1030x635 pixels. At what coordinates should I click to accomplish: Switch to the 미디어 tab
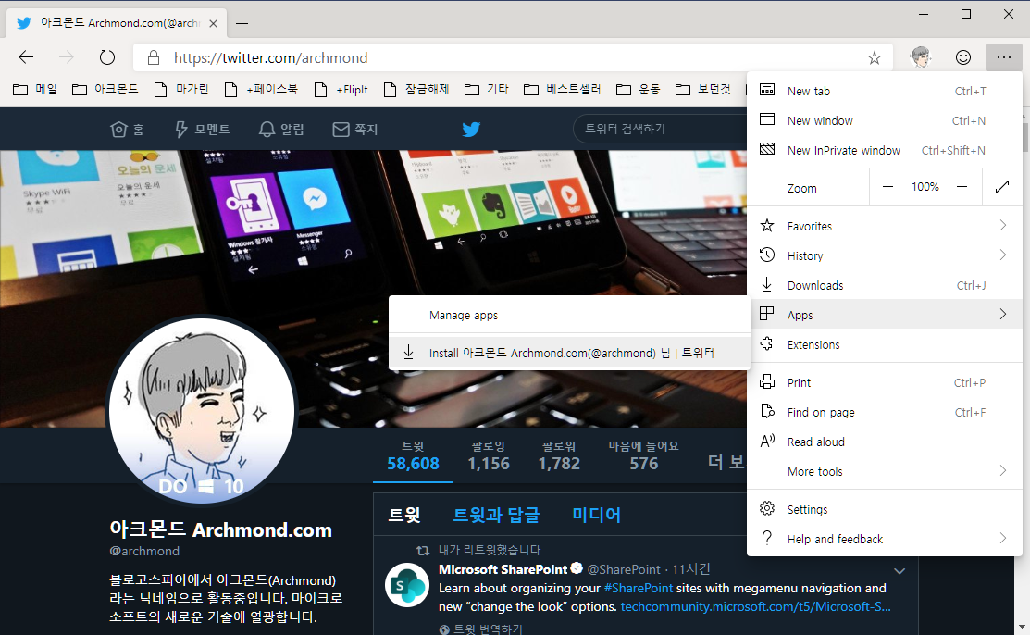pos(596,515)
